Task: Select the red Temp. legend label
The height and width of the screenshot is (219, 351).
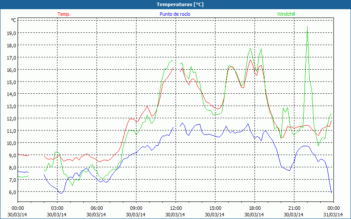Action: tap(64, 14)
